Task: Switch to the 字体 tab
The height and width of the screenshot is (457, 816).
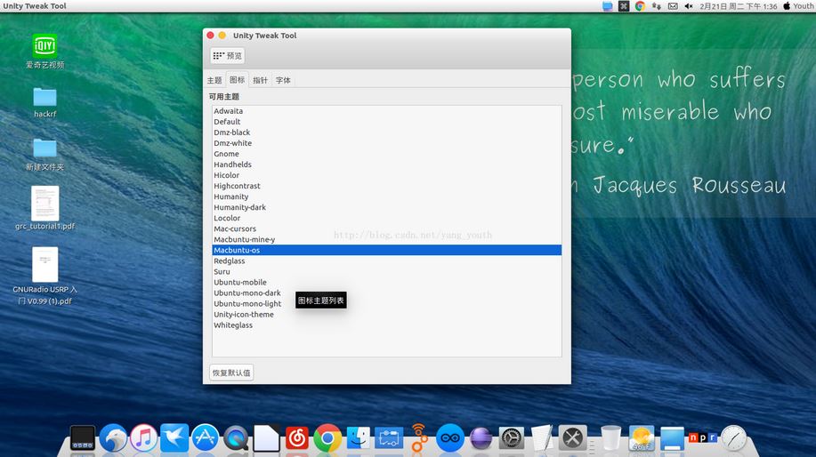Action: click(283, 80)
